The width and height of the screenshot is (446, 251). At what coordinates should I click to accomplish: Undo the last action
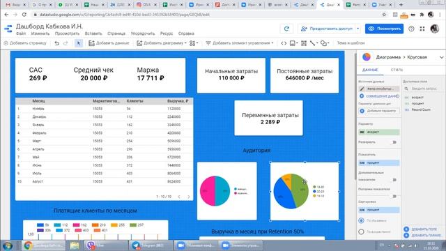(57, 43)
